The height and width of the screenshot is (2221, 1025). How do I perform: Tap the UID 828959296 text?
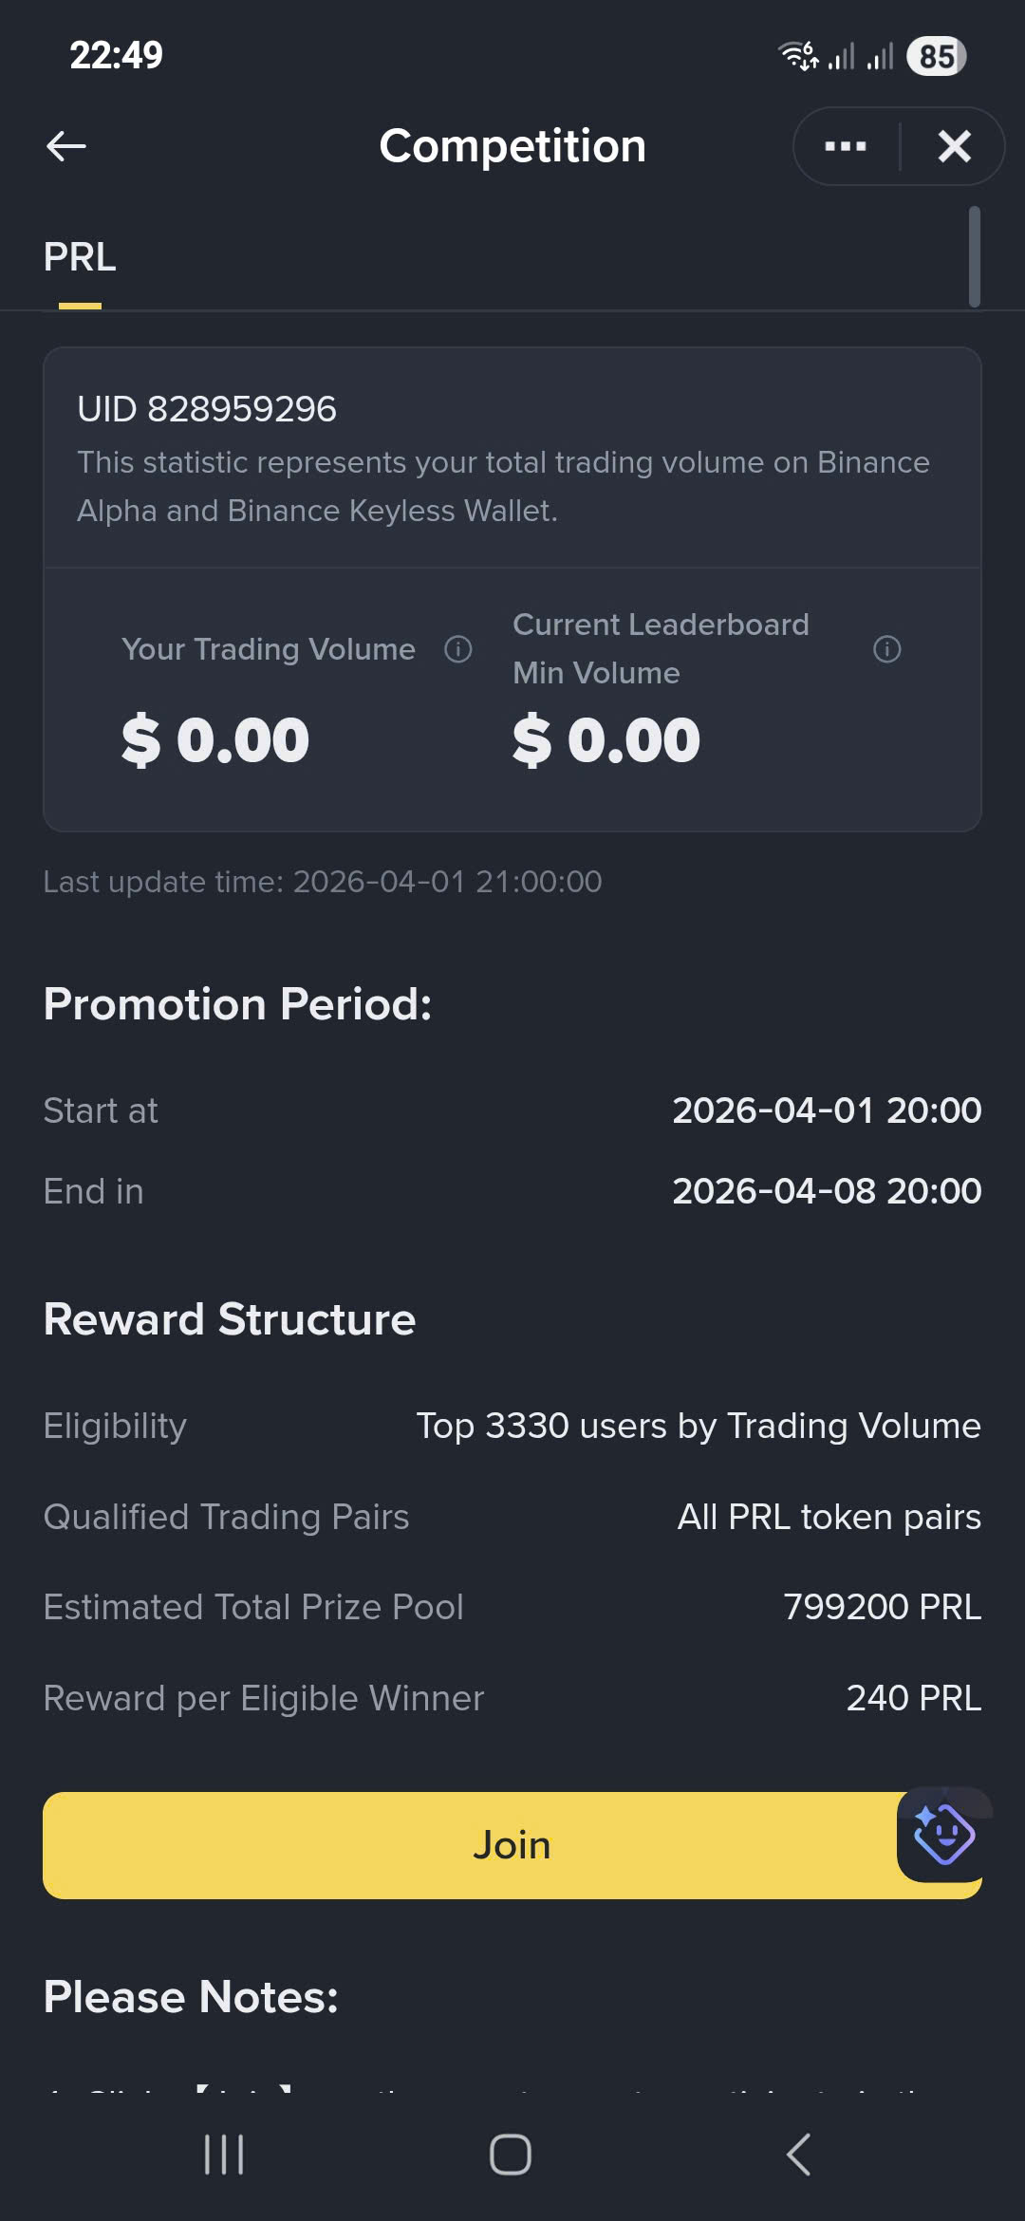(207, 409)
